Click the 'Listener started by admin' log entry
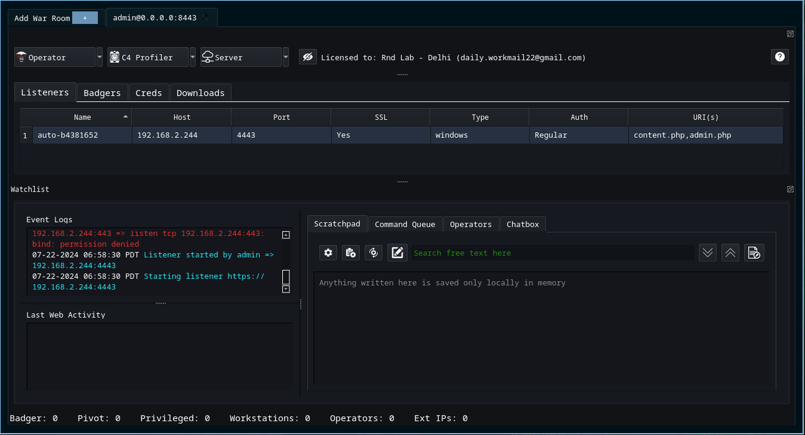805x435 pixels. [x=153, y=260]
